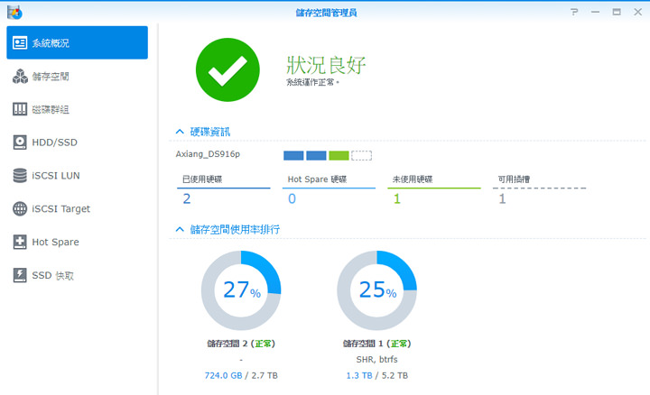Click the 25% usage donut chart

[376, 290]
